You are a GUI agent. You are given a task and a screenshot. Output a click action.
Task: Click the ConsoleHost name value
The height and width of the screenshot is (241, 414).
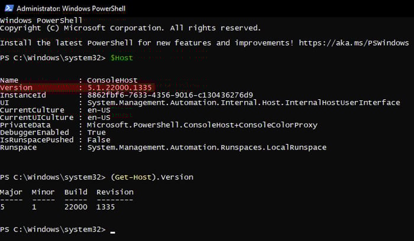click(x=112, y=80)
